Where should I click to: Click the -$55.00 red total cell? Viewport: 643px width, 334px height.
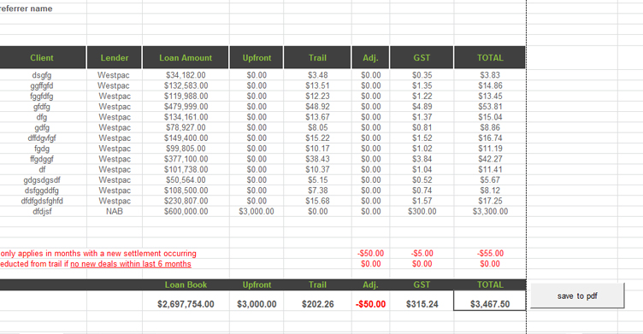490,253
